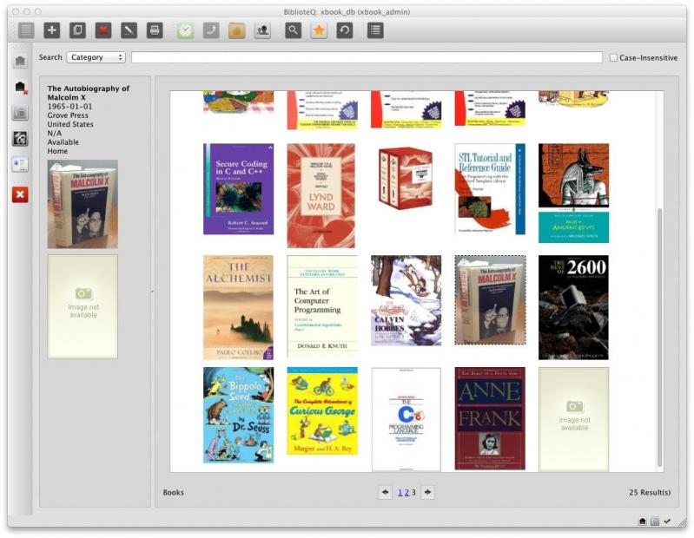Screen dimensions: 694x538
Task: Click the detail panel's empty image placeholder
Action: 83,306
